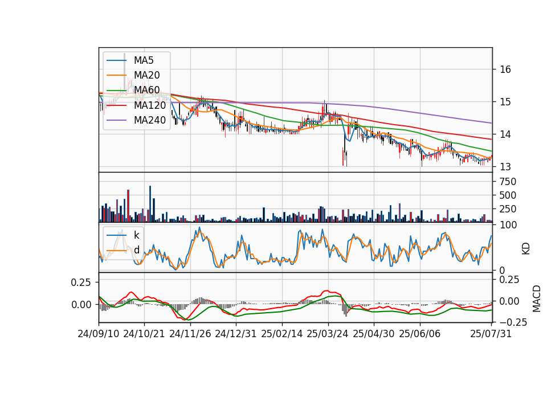Click the 24/09/10 date axis label
Viewport: 547px width, 393px height.
[99, 334]
